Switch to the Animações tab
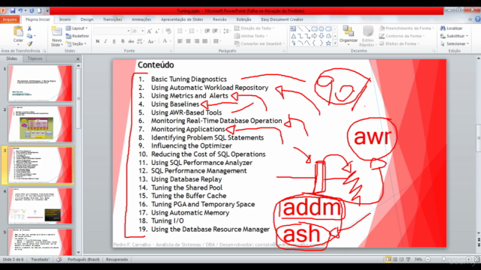The width and height of the screenshot is (481, 270). pos(141,19)
